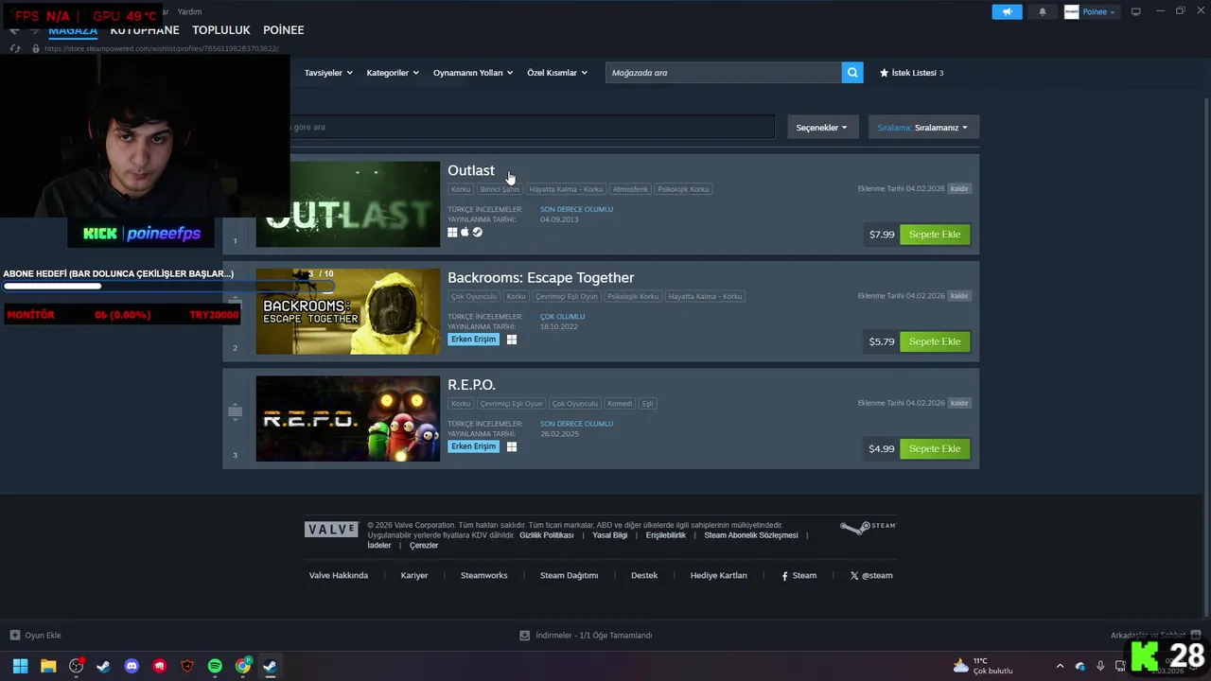
Task: Remove R.E.P.O. via kaldır link
Action: point(959,403)
